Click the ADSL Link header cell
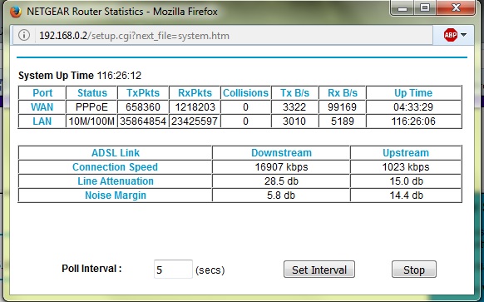This screenshot has width=484, height=302. coord(116,153)
